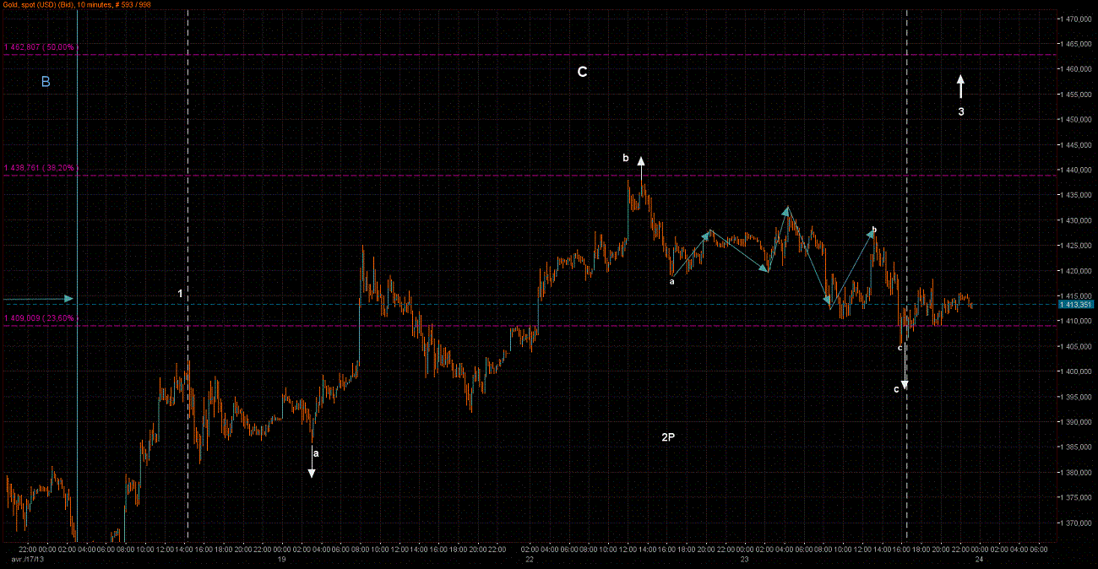The image size is (1098, 569).
Task: Select the white down arrowhead beside large label c
Action: 905,384
